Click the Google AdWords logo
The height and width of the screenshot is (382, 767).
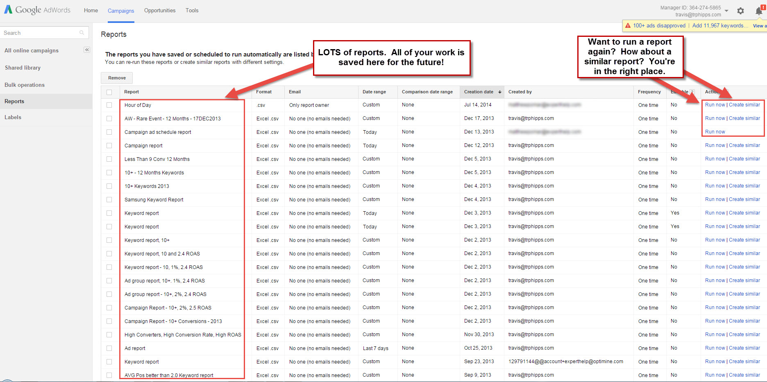tap(37, 10)
